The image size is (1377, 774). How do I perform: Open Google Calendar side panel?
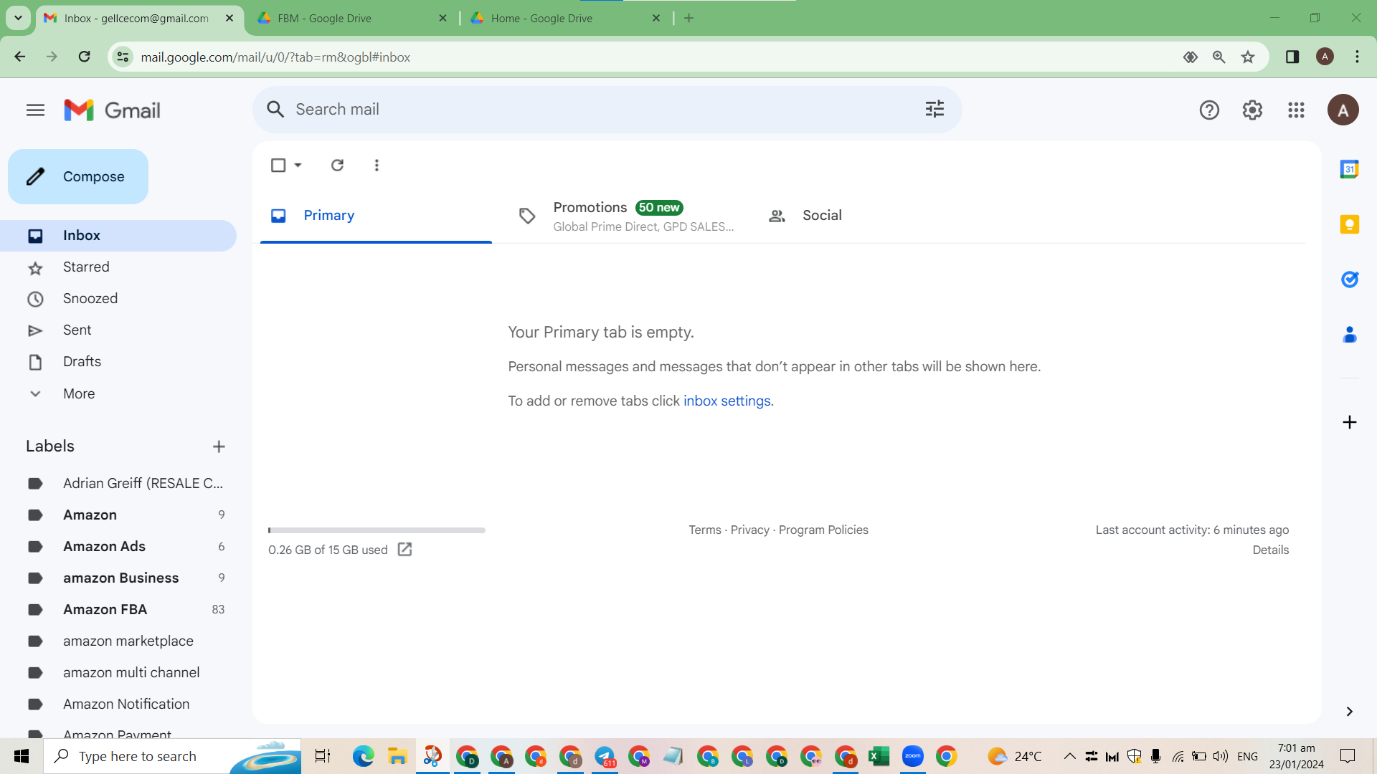1349,169
